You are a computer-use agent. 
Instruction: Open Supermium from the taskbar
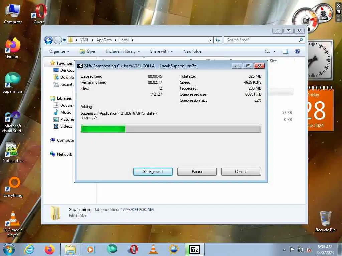point(112,249)
